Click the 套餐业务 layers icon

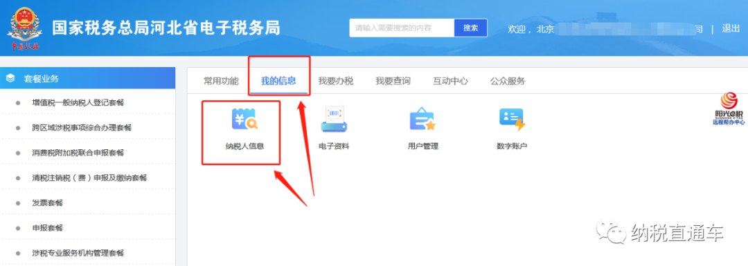pos(11,79)
